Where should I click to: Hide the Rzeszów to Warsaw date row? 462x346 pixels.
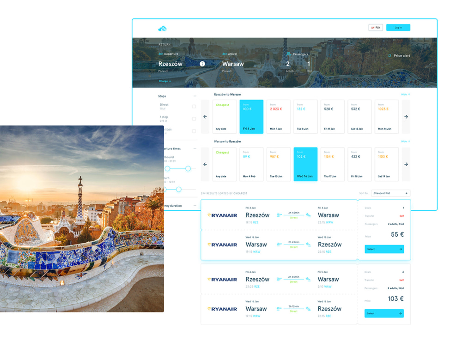click(x=406, y=95)
